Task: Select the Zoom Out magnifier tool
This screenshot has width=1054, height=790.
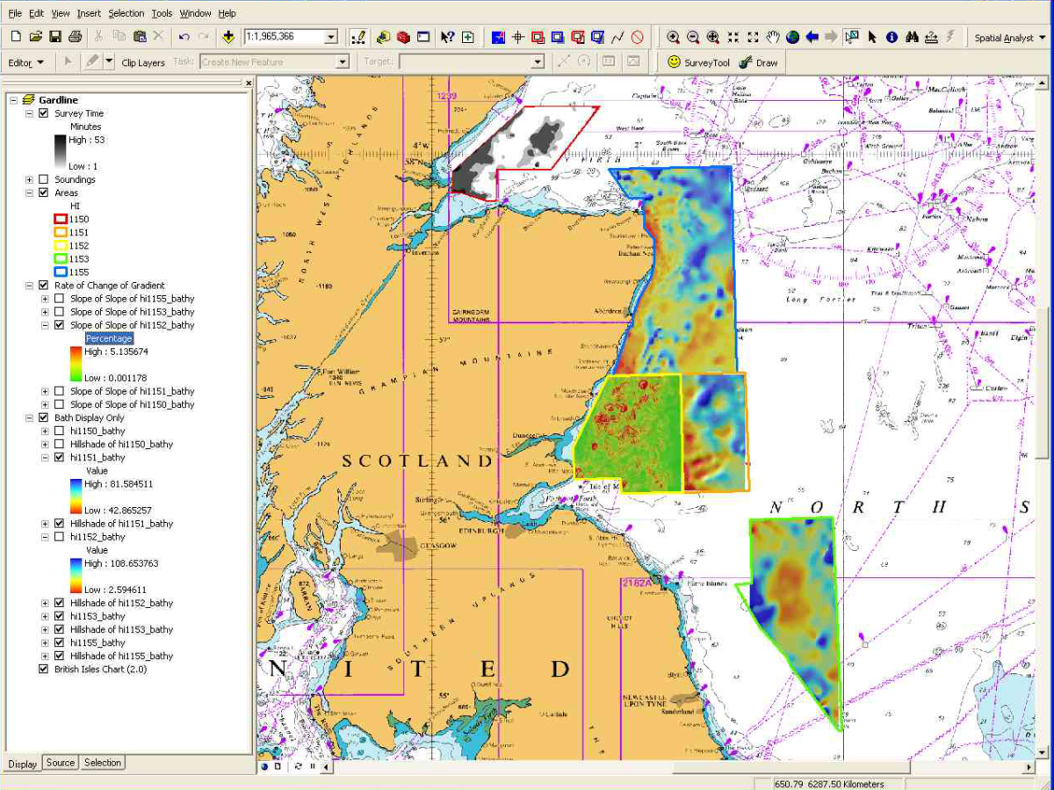Action: pos(693,37)
